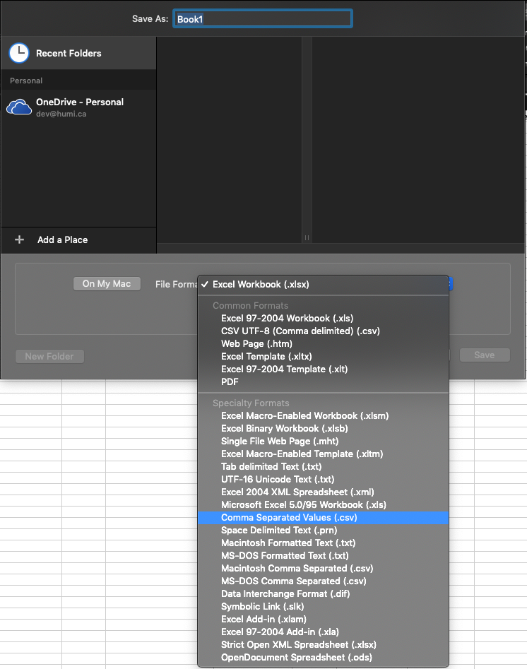
Task: Select Excel Macro-Enabled Workbook (.xlsm)
Action: [323, 416]
